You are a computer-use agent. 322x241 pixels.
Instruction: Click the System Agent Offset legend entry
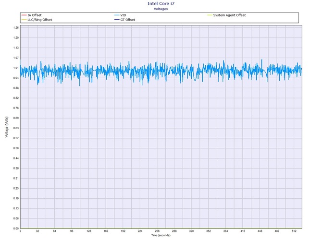coord(226,15)
